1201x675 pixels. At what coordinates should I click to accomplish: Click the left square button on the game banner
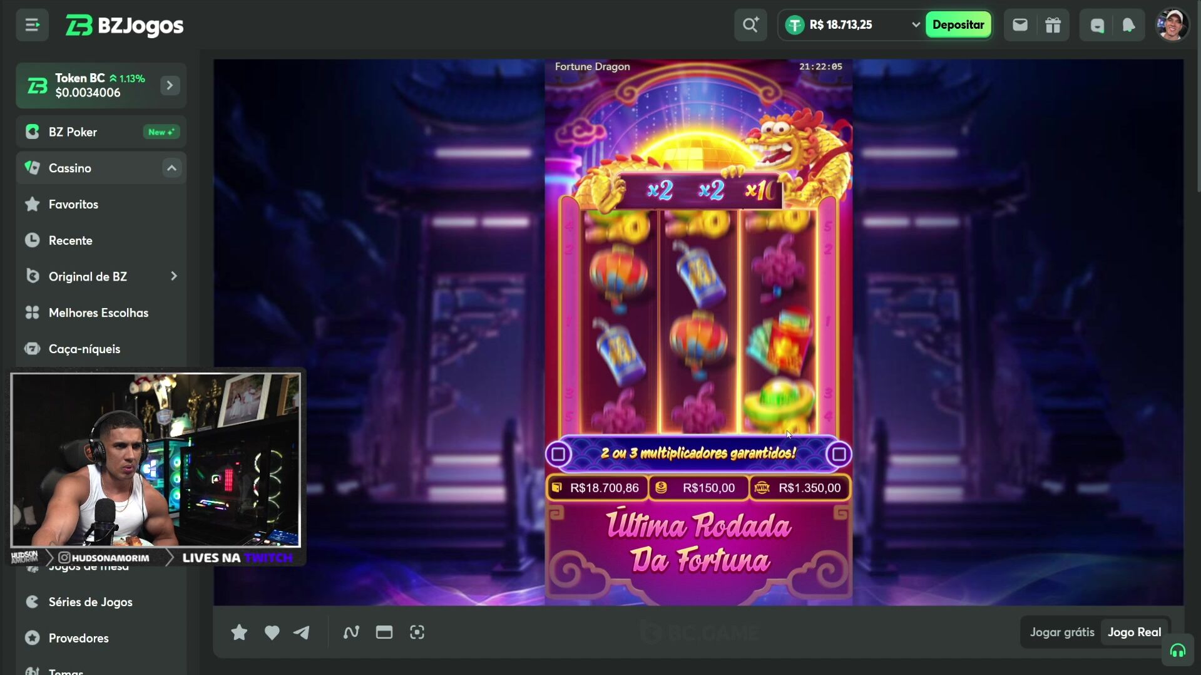tap(558, 454)
